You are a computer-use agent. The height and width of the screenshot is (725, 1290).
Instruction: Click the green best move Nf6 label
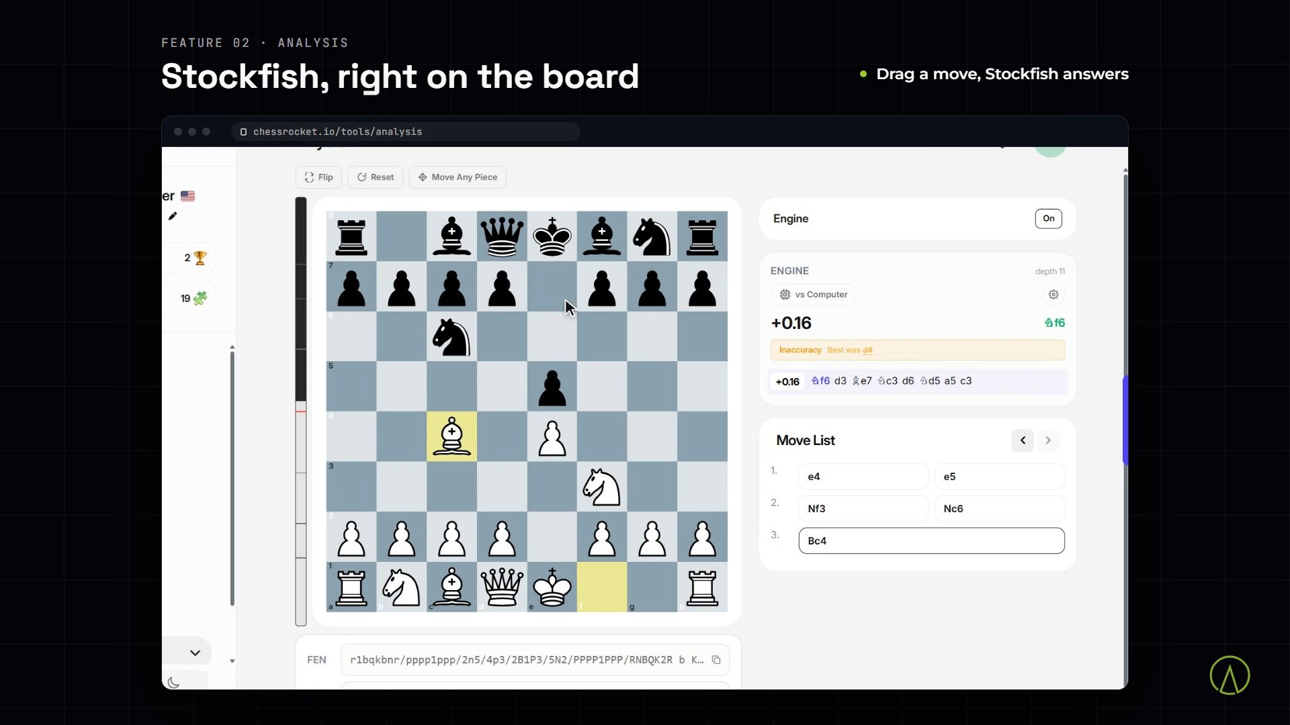tap(1054, 323)
